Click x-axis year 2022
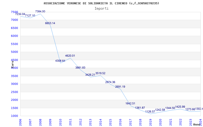The image size is (203, 127). (180, 122)
